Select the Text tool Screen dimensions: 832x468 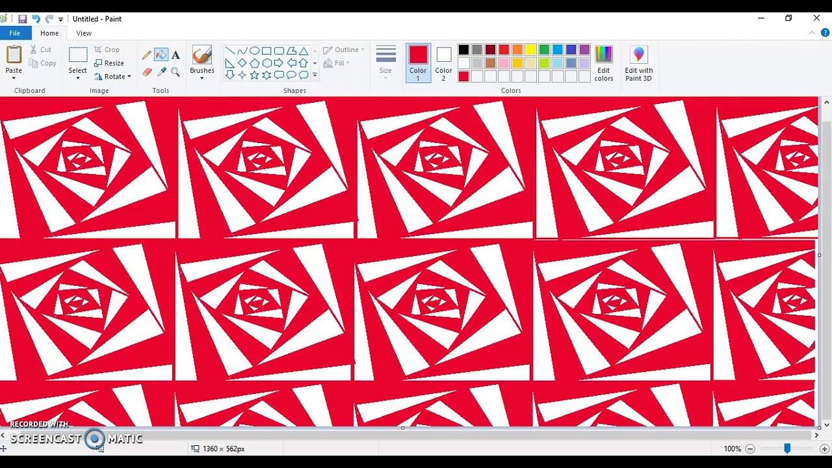click(x=175, y=55)
